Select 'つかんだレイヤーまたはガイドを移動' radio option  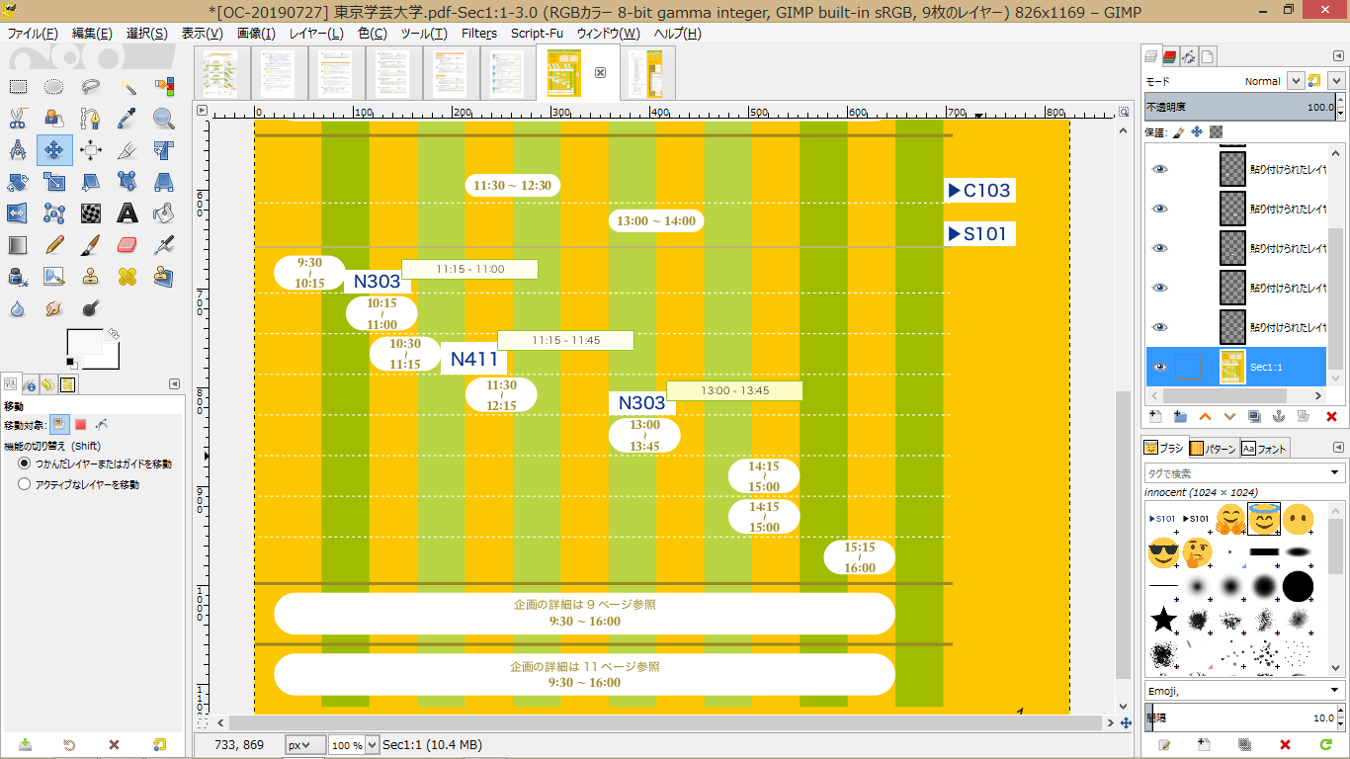click(25, 463)
